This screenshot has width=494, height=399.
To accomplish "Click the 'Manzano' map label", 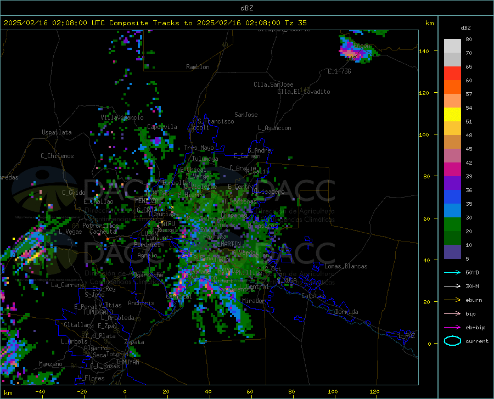I will [50, 364].
